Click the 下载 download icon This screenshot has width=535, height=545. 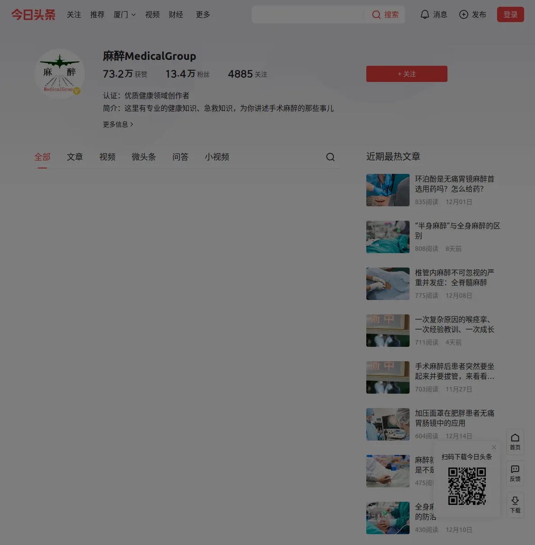(x=515, y=501)
